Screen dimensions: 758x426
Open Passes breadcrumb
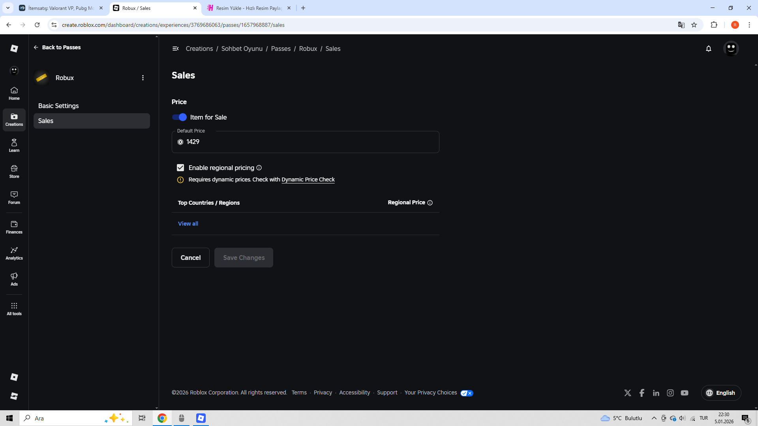pyautogui.click(x=281, y=49)
